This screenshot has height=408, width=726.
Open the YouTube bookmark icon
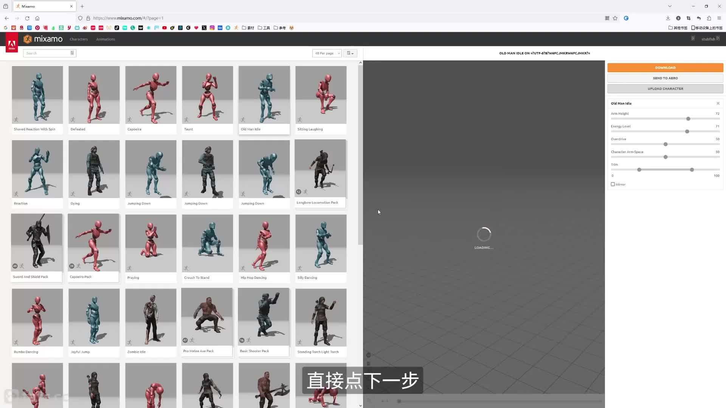point(164,28)
